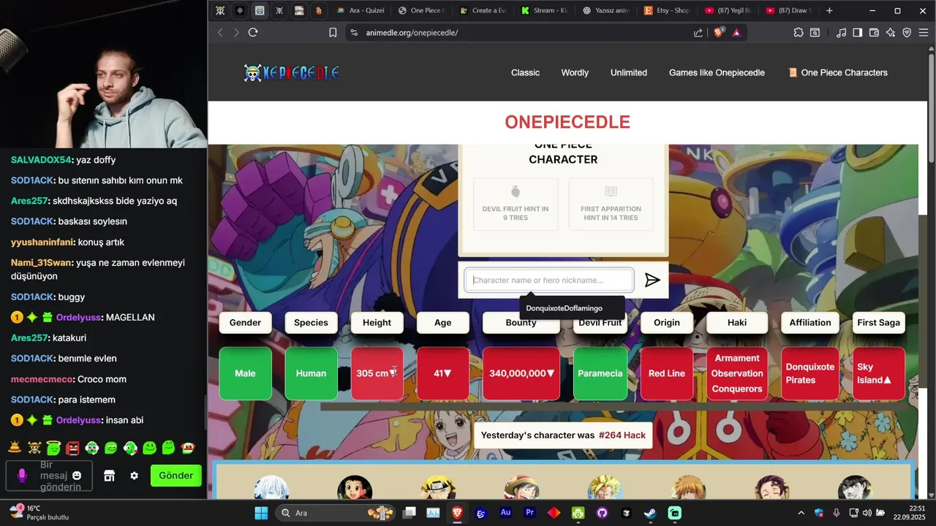Screen dimensions: 936x526
Task: Switch to the Create a Eve tab
Action: (x=483, y=10)
